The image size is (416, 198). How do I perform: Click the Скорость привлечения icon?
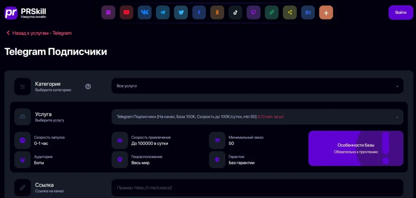(120, 140)
